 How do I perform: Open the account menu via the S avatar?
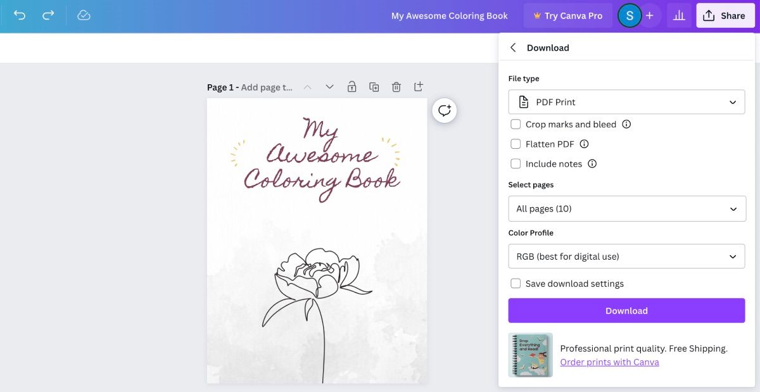(629, 15)
